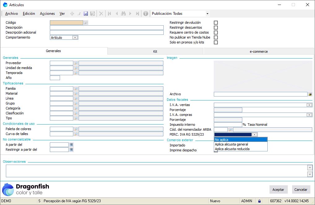Switch to the e-commerce tab
The height and width of the screenshot is (205, 315).
[259, 51]
